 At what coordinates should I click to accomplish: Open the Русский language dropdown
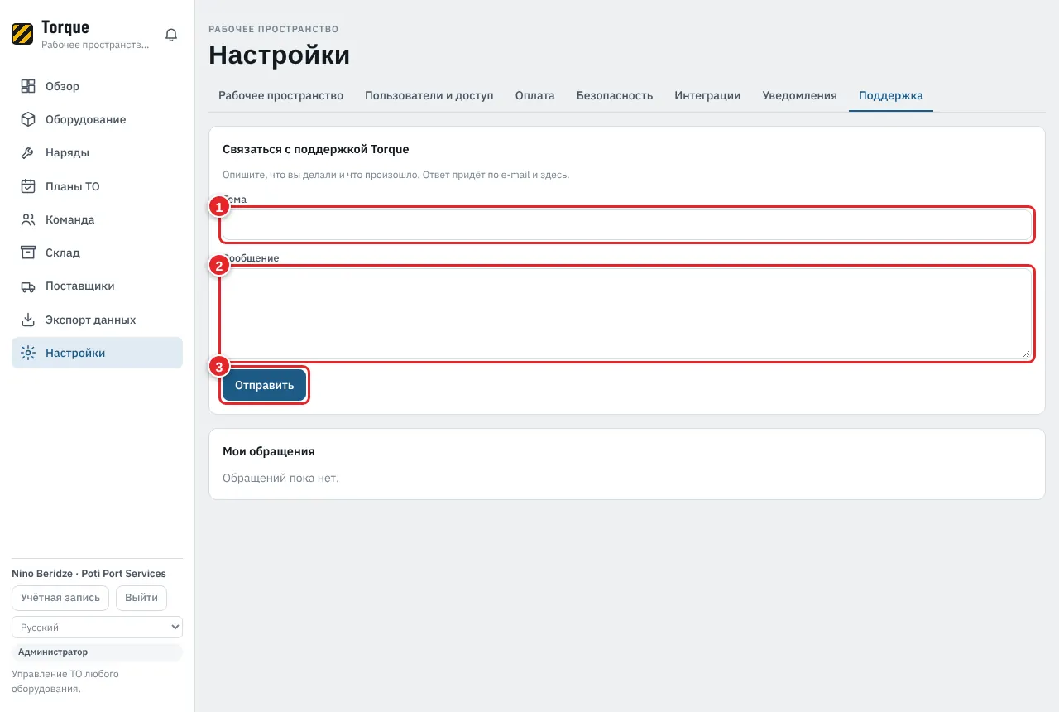pos(97,628)
